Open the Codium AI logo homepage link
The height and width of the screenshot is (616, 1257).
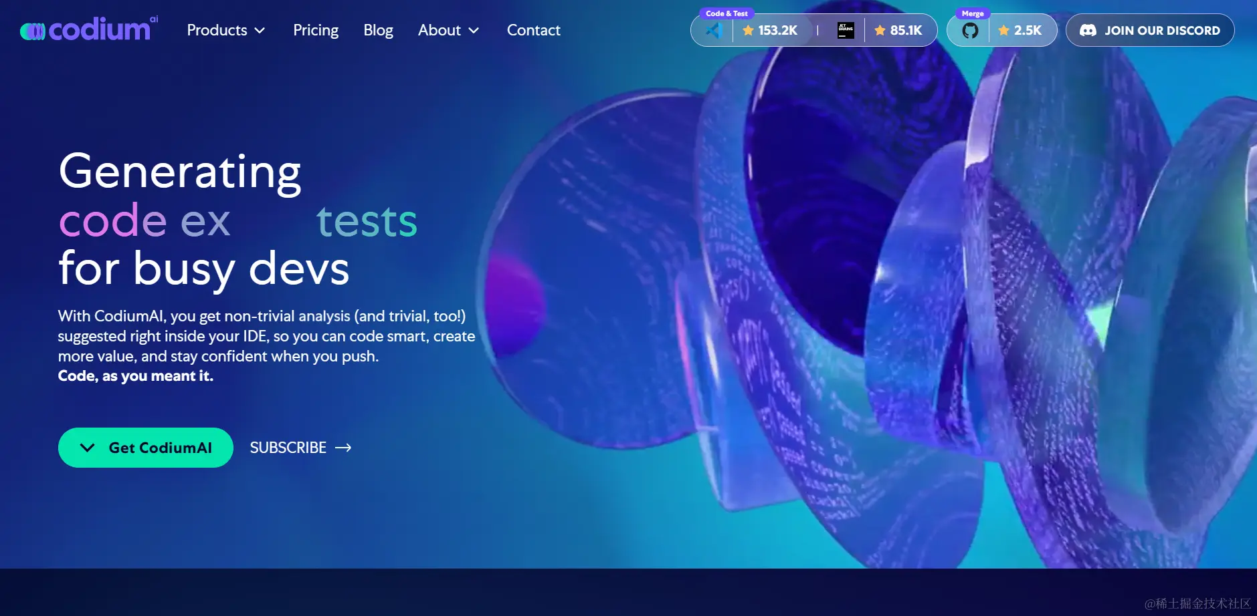[89, 29]
